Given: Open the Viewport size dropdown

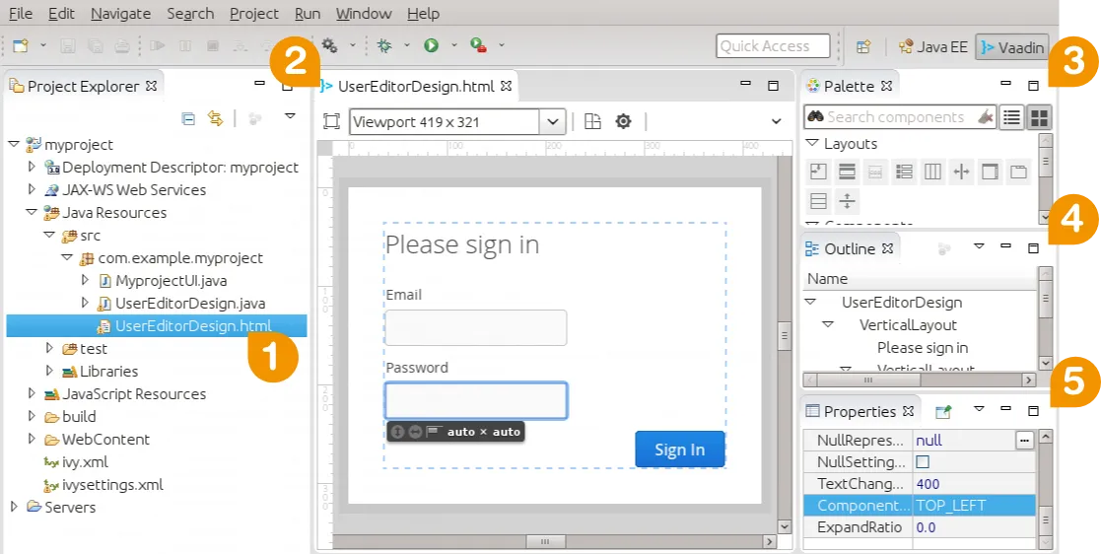Looking at the screenshot, I should coord(552,121).
